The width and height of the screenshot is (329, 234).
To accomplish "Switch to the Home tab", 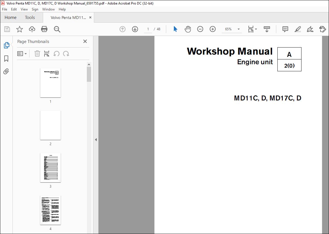I will click(10, 18).
